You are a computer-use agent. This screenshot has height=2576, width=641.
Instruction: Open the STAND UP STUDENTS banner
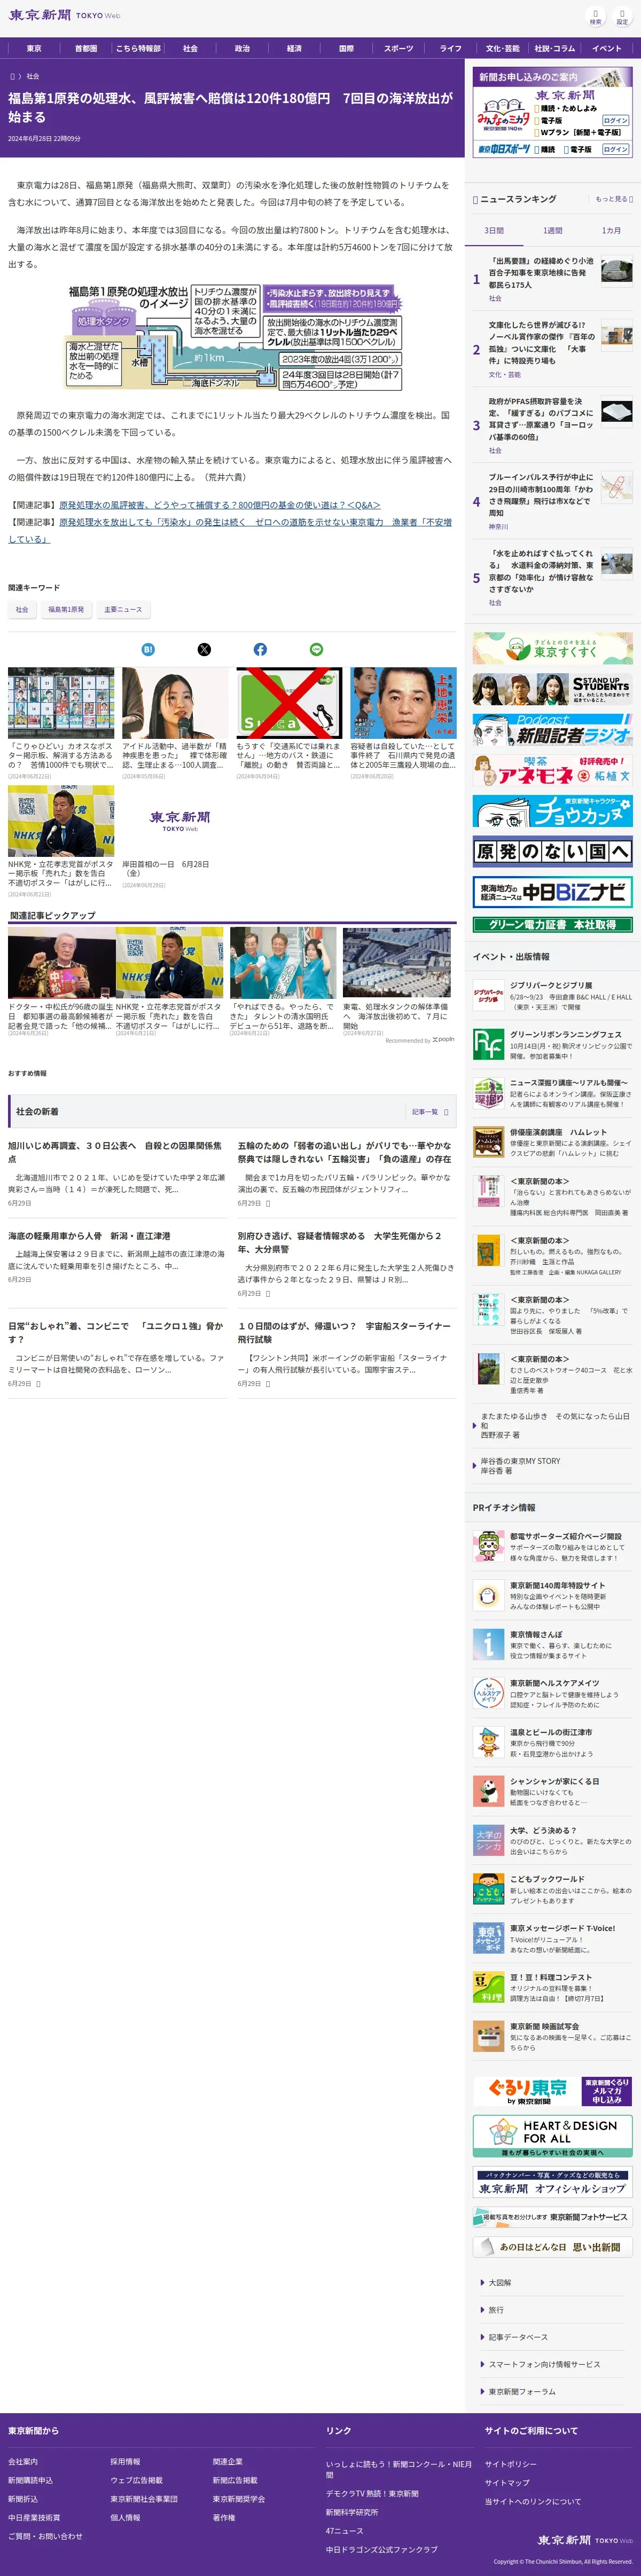(x=552, y=690)
